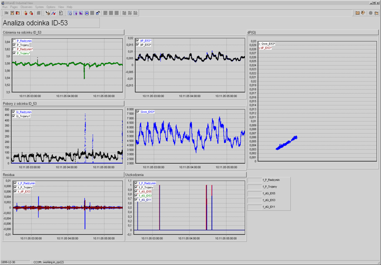Toggle f_dQ_ID53 checkbox in Uszkodzenia chart

pyautogui.click(x=136, y=196)
